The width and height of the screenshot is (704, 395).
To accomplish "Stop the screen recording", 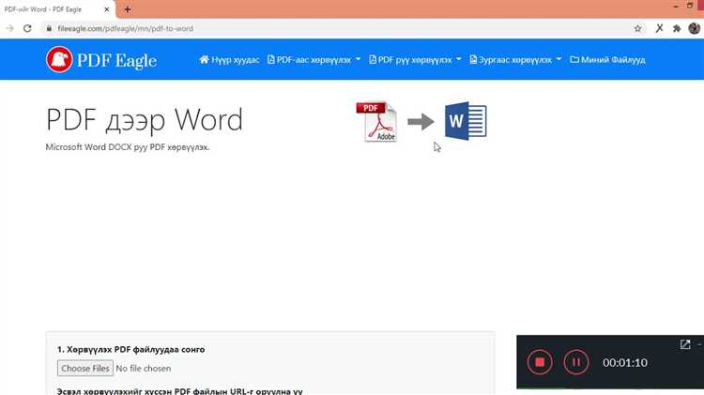I will [x=540, y=362].
